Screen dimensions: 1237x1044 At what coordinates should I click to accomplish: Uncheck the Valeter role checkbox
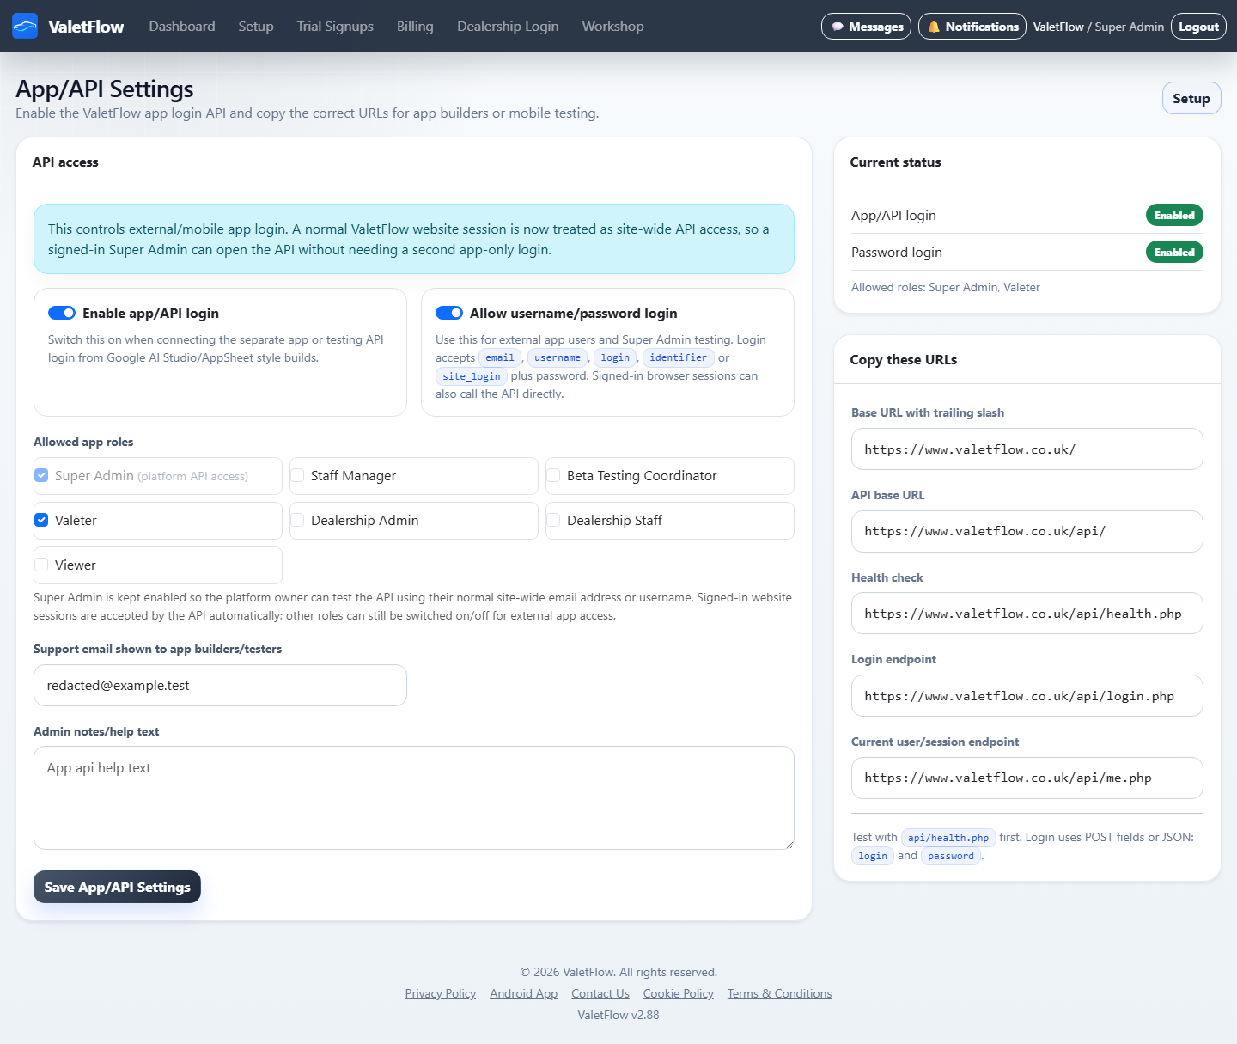pyautogui.click(x=41, y=520)
